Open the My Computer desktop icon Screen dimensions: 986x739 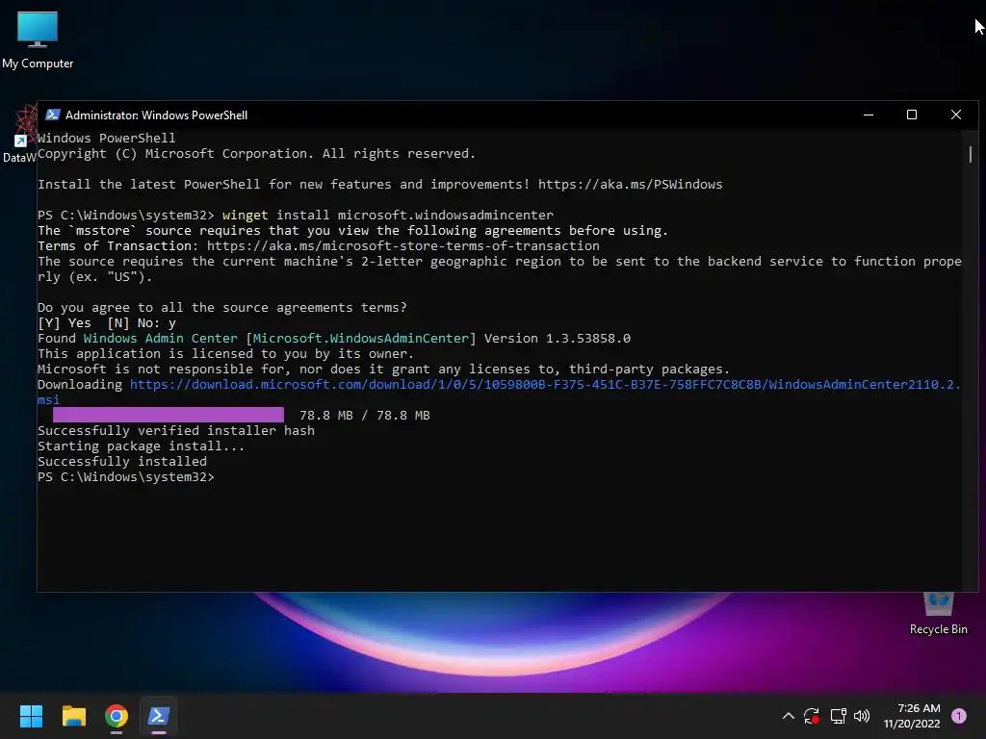coord(38,38)
